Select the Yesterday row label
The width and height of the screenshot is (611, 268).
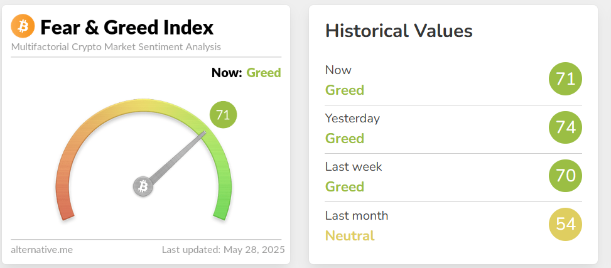(x=352, y=118)
